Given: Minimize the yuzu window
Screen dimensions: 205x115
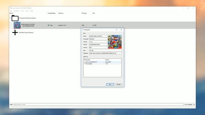Looking at the screenshot, I should (x=184, y=8).
